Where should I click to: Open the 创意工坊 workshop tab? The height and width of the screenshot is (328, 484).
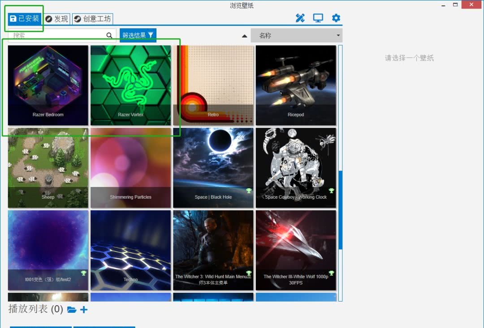(92, 19)
